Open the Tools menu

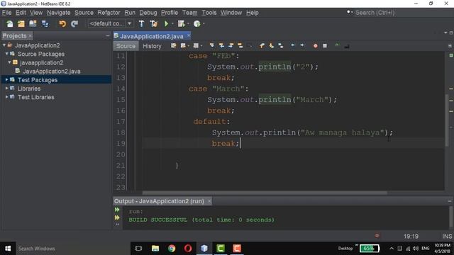(209, 13)
